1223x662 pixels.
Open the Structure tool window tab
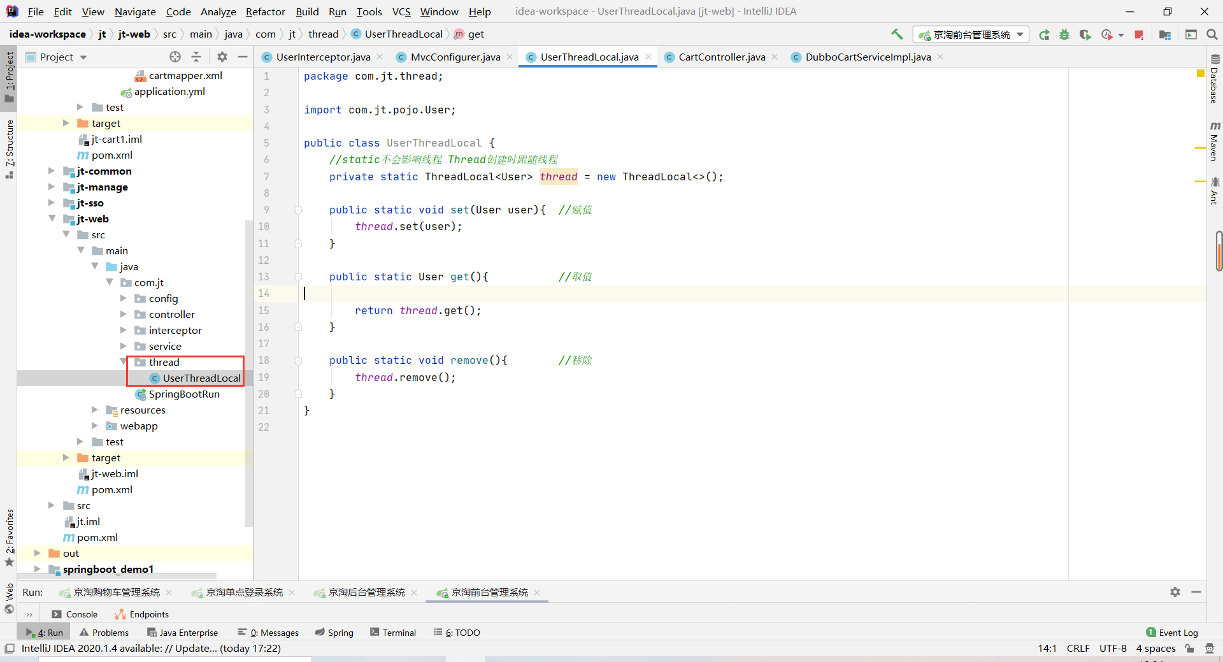click(x=9, y=148)
